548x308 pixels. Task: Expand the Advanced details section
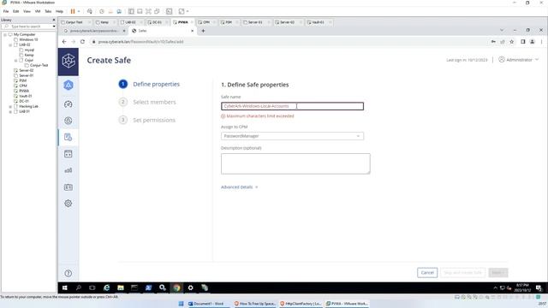(239, 187)
